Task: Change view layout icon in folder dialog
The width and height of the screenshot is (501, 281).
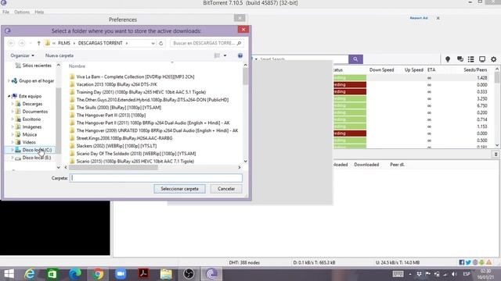Action: [217, 55]
